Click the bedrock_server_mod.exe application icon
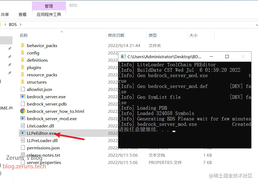 23,119
